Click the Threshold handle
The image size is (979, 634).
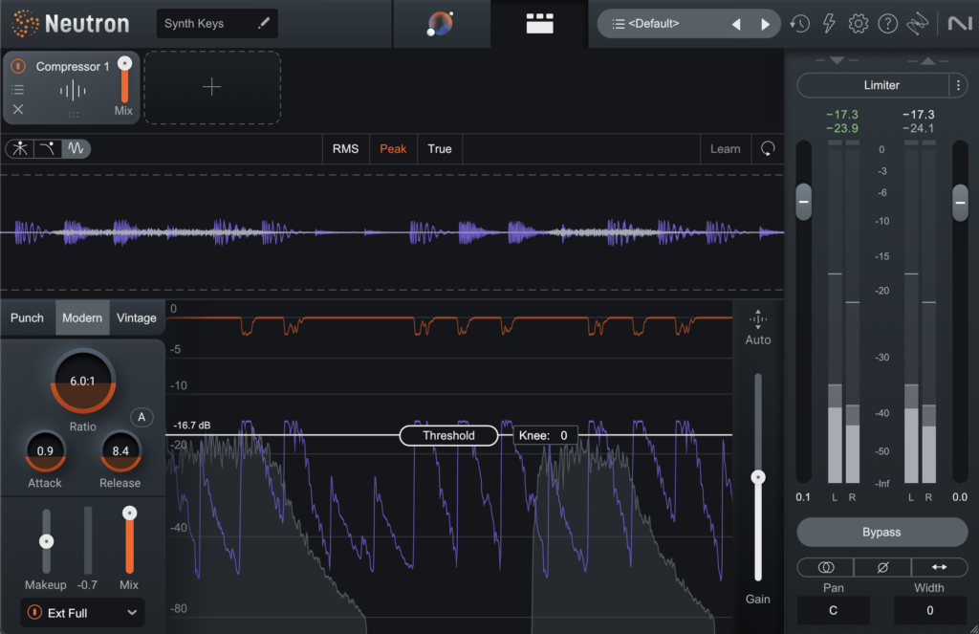(448, 435)
